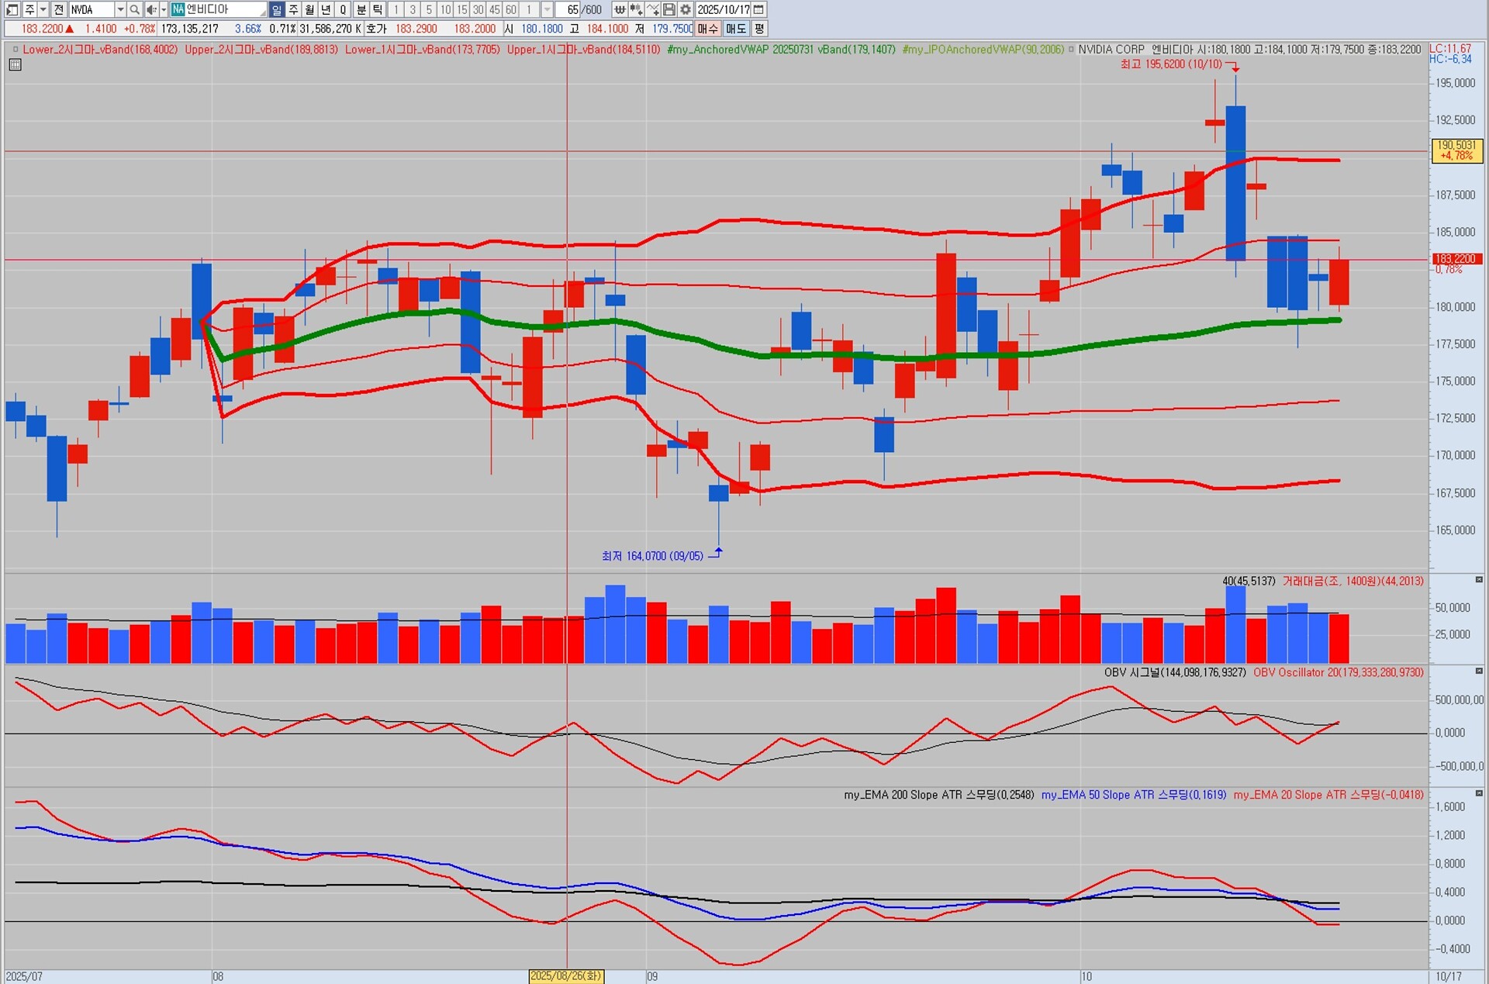1489x984 pixels.
Task: Click the grid table icon under indicator labels
Action: [x=15, y=65]
